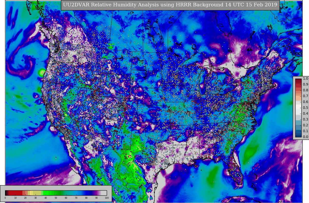Image resolution: width=309 pixels, height=203 pixels.
Task: Click the 1.0 label on the vertical colorbar
Action: click(305, 78)
